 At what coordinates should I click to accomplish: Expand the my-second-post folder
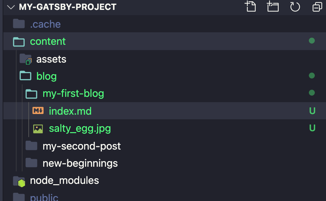coord(81,146)
